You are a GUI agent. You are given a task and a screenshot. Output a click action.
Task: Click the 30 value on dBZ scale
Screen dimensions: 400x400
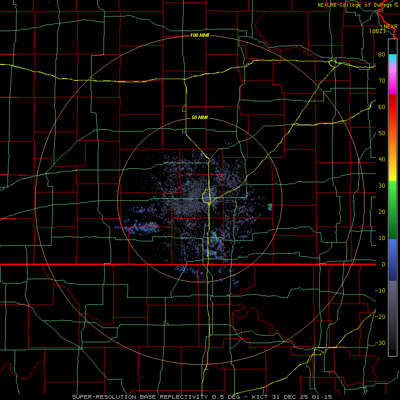tap(382, 186)
